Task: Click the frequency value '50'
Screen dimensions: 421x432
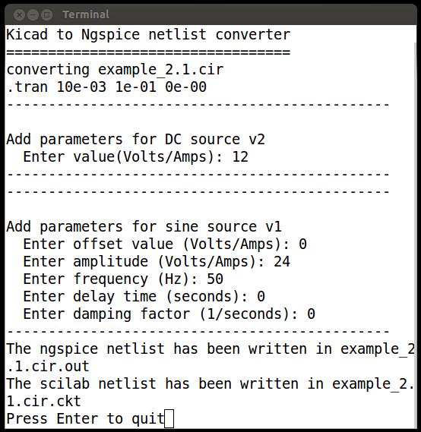Action: (x=215, y=279)
